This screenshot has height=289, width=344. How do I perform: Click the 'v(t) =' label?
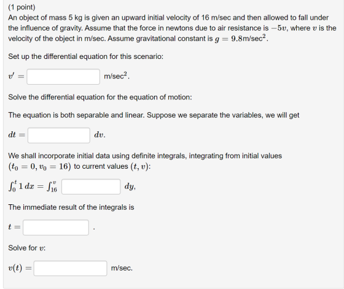tap(20, 268)
